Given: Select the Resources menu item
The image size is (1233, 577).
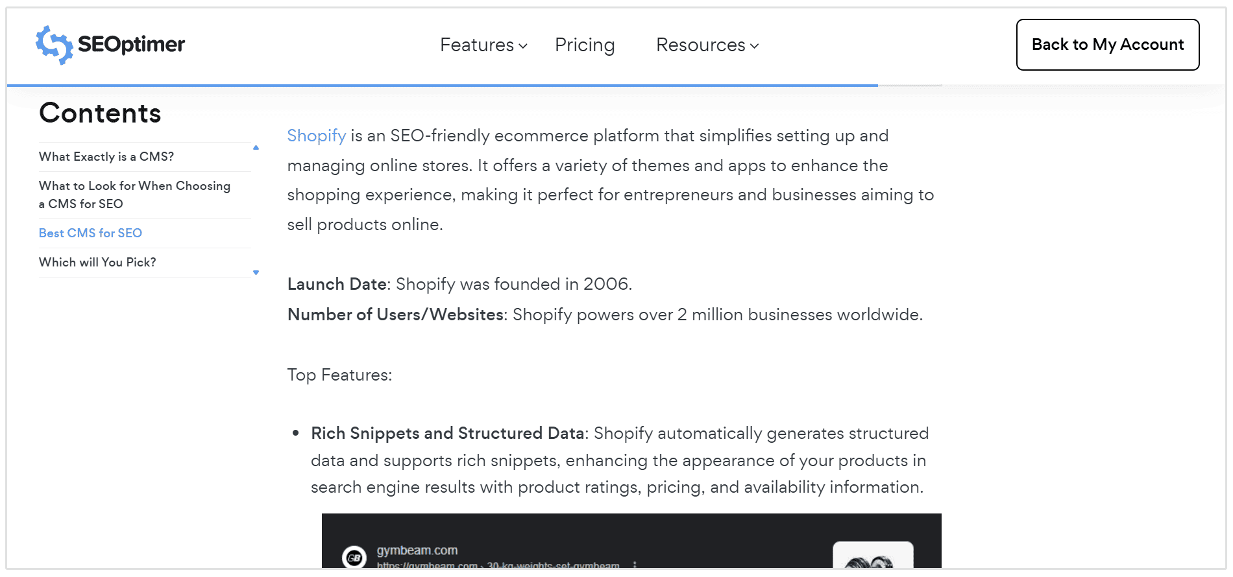Looking at the screenshot, I should coord(700,45).
